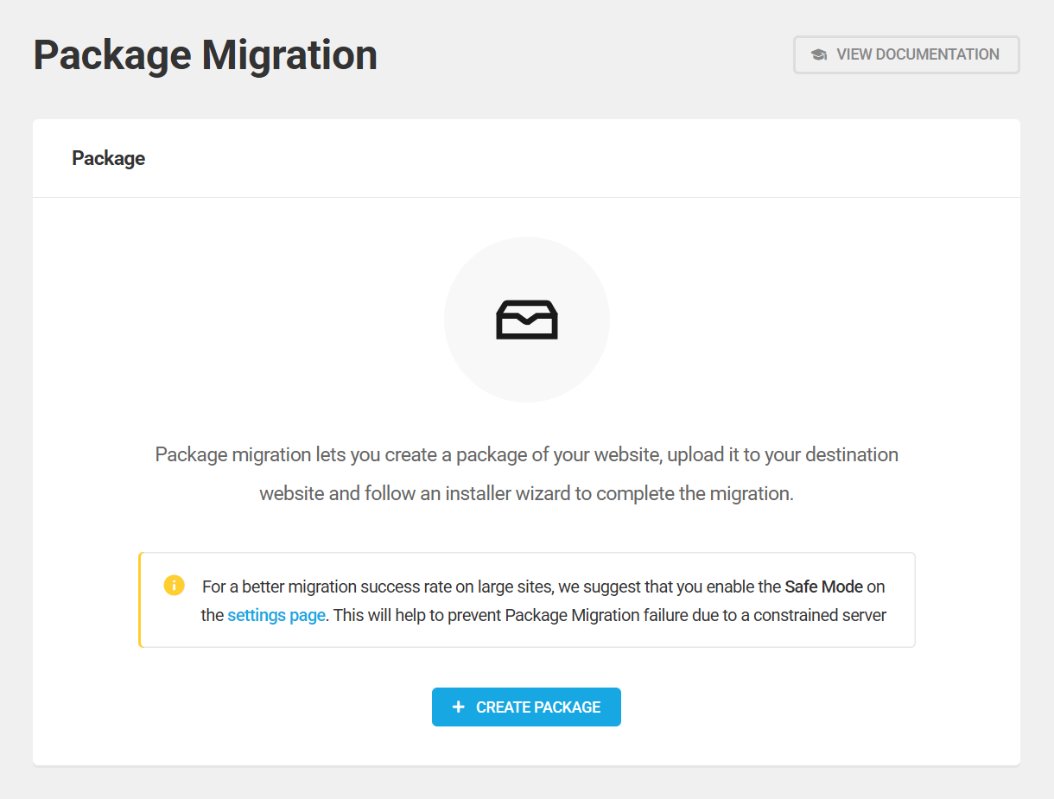Select the circular icon above the description text
Image resolution: width=1054 pixels, height=799 pixels.
pos(526,319)
